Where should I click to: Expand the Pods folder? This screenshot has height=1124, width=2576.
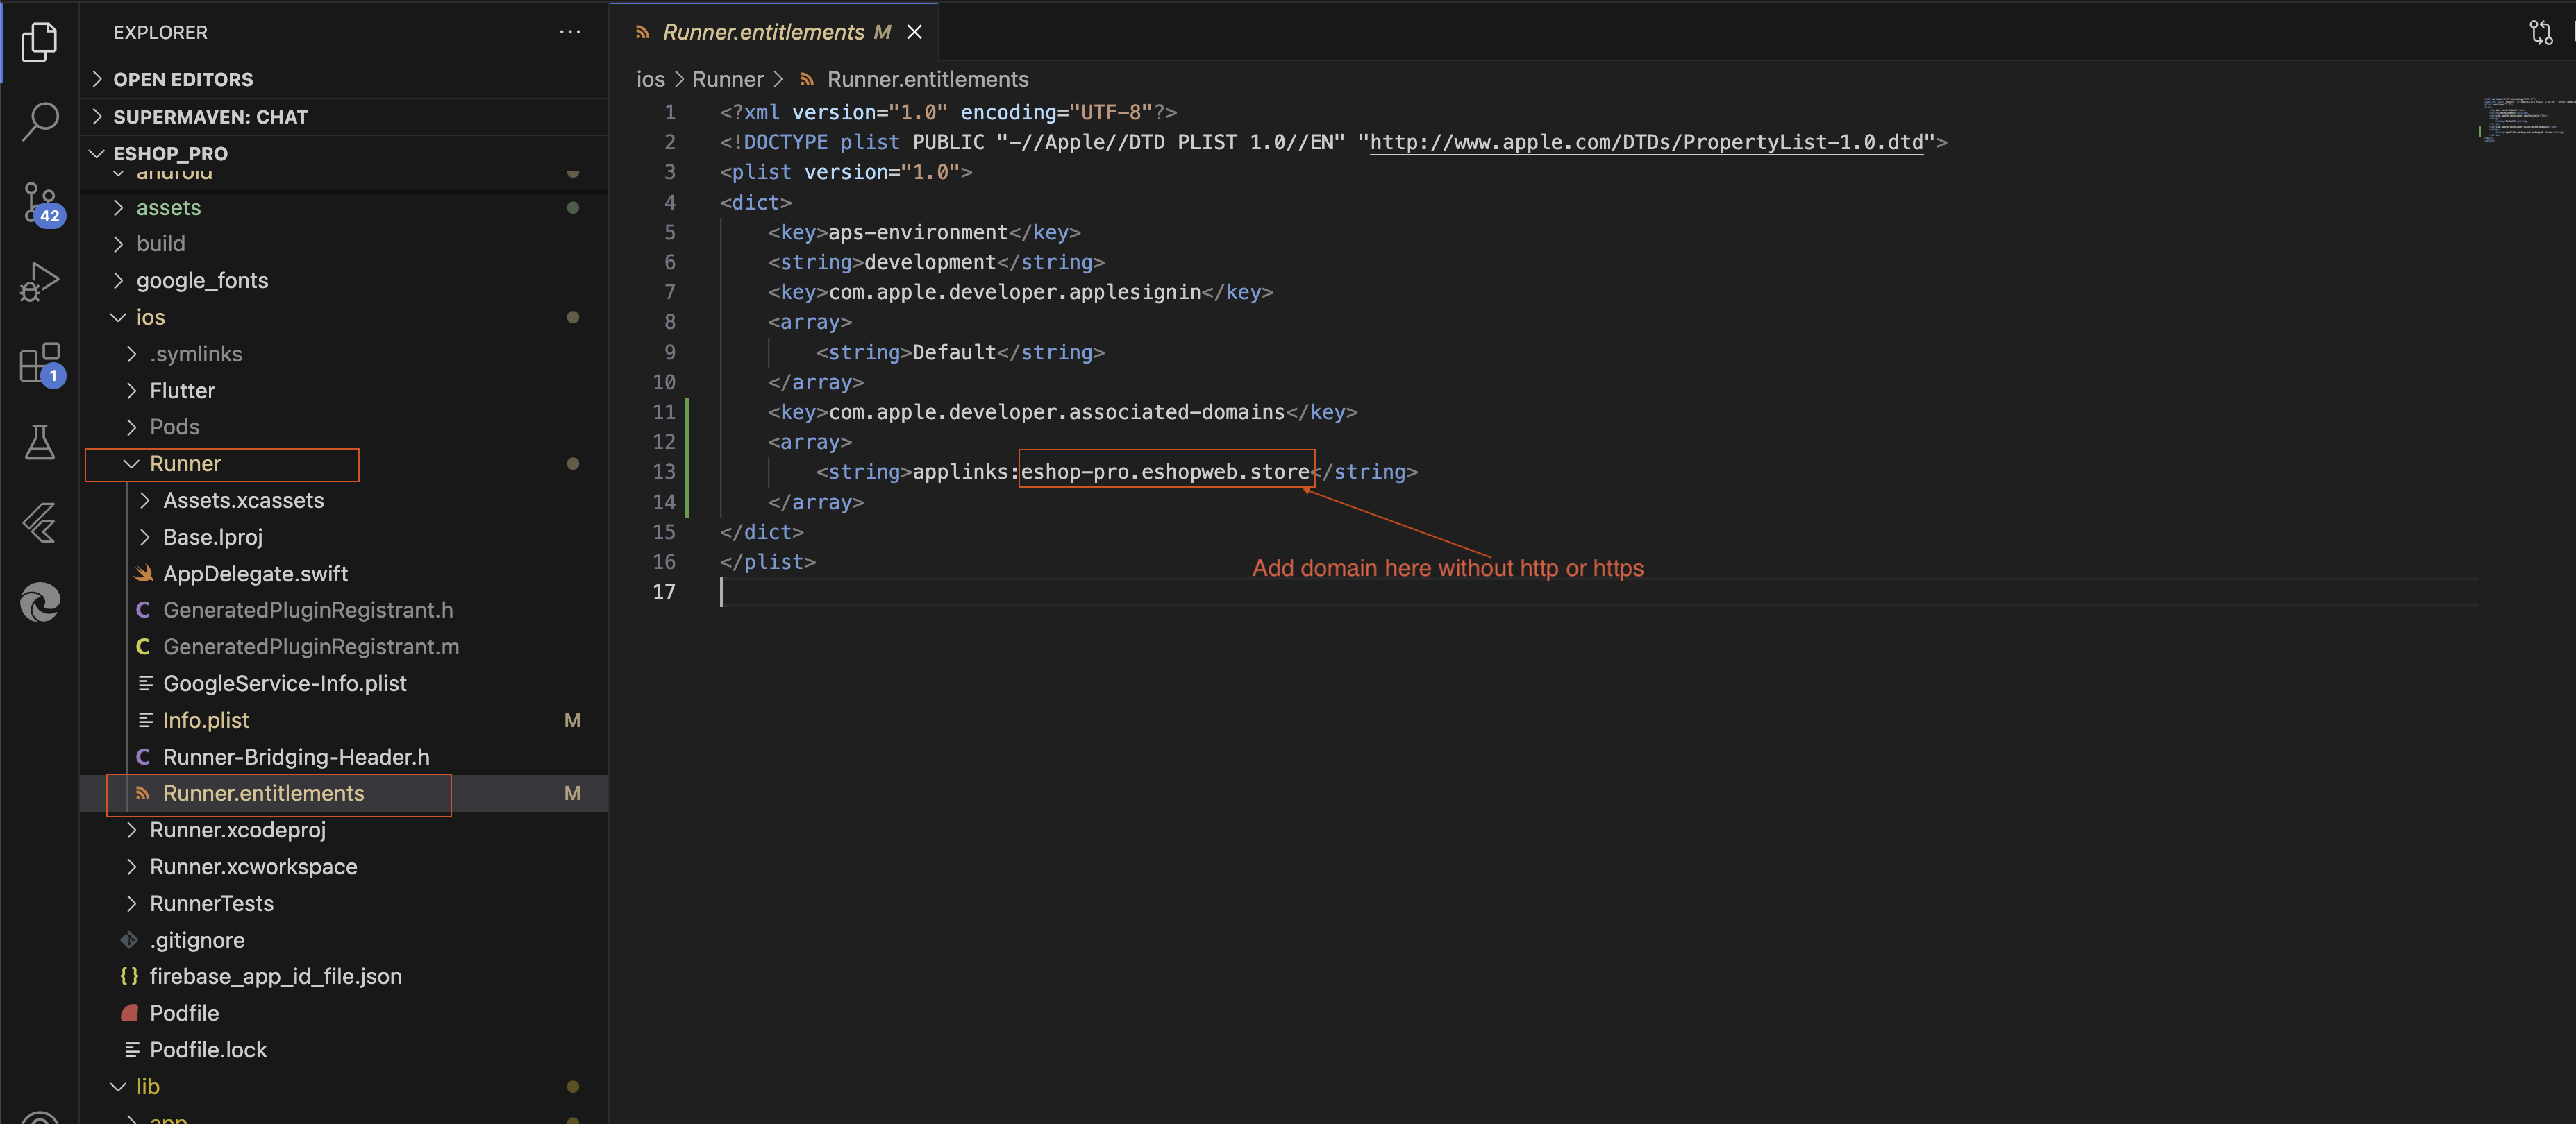pyautogui.click(x=344, y=427)
